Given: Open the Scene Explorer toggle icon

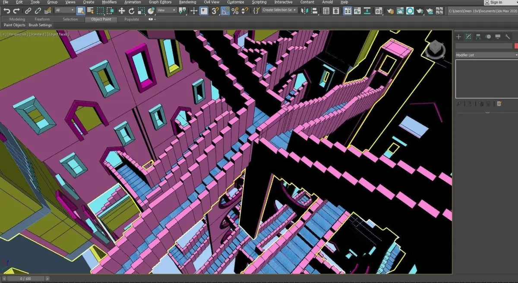Looking at the screenshot, I should point(326,11).
